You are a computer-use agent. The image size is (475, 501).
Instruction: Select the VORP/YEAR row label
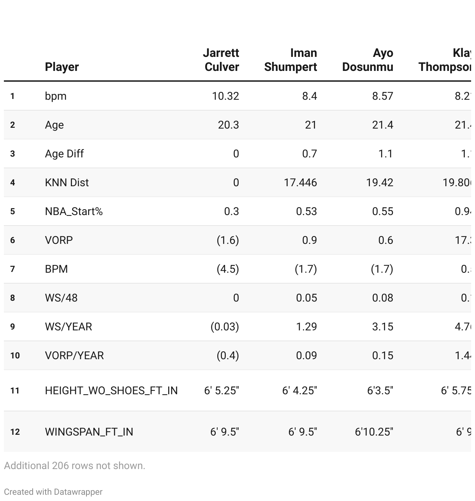tap(74, 355)
